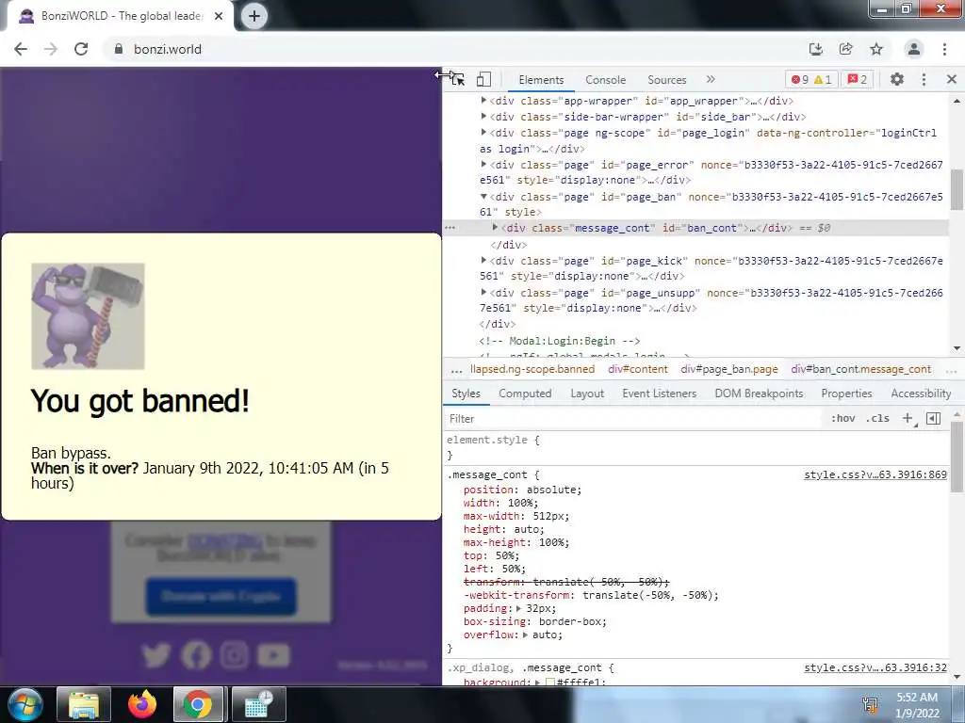Expand the side_bar div node

[x=483, y=116]
